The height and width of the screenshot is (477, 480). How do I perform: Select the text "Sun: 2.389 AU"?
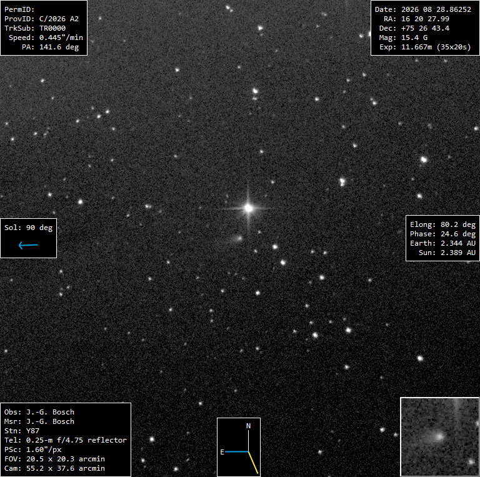[x=447, y=253]
